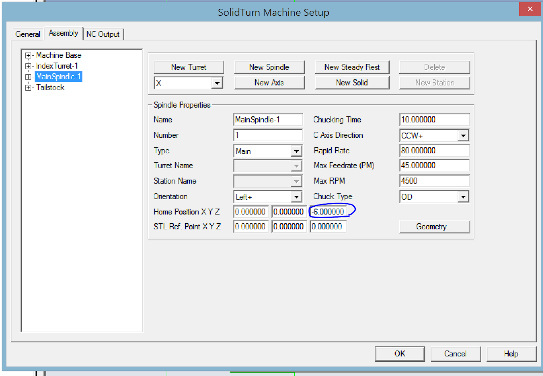Click the New Spindle button

(269, 67)
